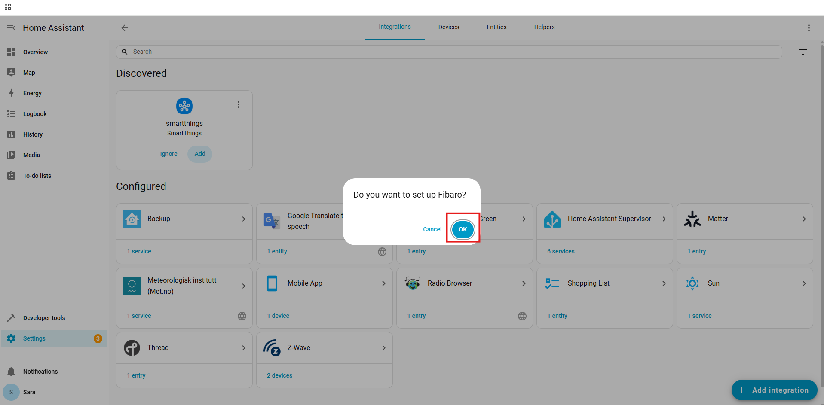Image resolution: width=824 pixels, height=405 pixels.
Task: Switch to the Devices tab
Action: coord(449,27)
